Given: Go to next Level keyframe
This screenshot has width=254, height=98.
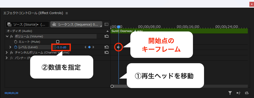Looking at the screenshot, I should (x=93, y=47).
